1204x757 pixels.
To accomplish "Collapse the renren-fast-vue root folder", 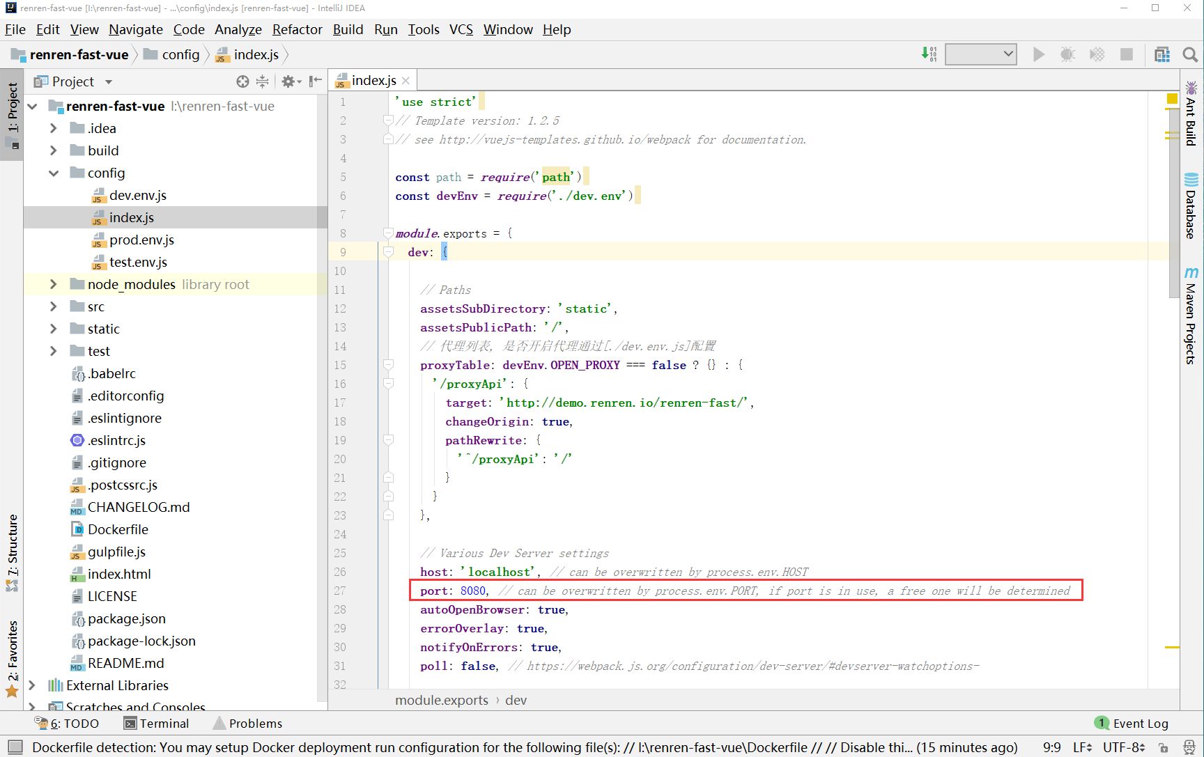I will [x=32, y=106].
